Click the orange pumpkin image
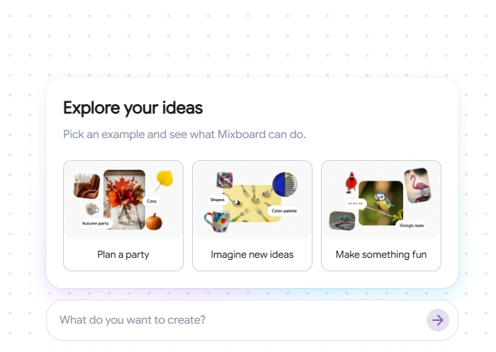Screen dimensions: 496x352 pyautogui.click(x=154, y=222)
